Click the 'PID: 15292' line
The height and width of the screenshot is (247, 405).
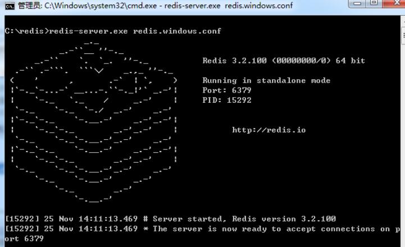[x=227, y=100]
